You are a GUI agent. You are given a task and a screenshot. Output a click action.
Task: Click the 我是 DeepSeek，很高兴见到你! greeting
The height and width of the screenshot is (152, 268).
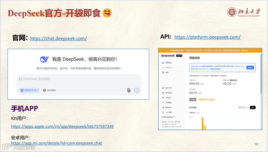[85, 59]
